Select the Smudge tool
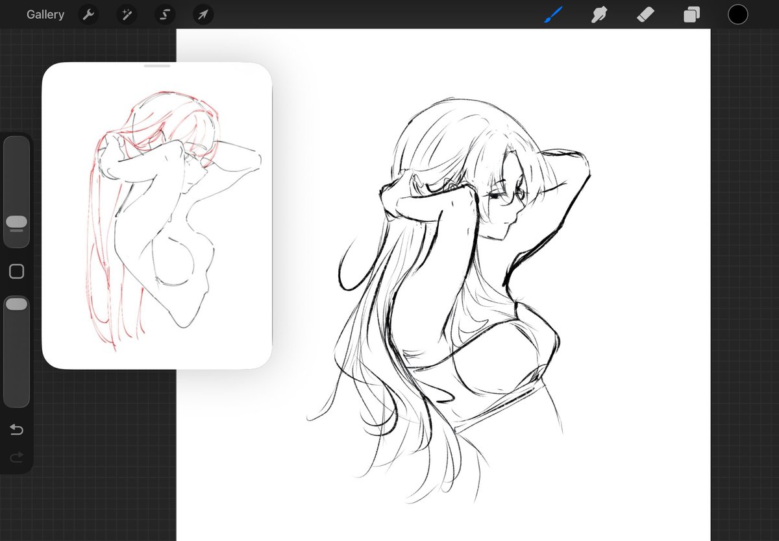 coord(599,14)
